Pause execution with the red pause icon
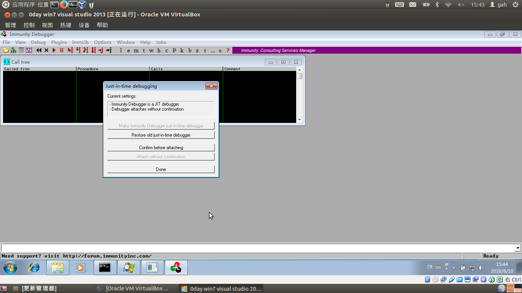This screenshot has height=293, width=522. 62,50
